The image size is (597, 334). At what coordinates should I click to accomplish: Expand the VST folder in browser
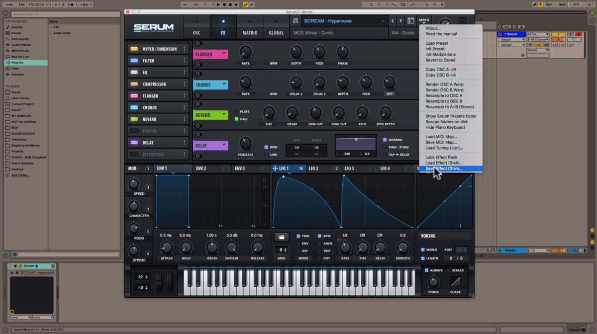pyautogui.click(x=51, y=27)
